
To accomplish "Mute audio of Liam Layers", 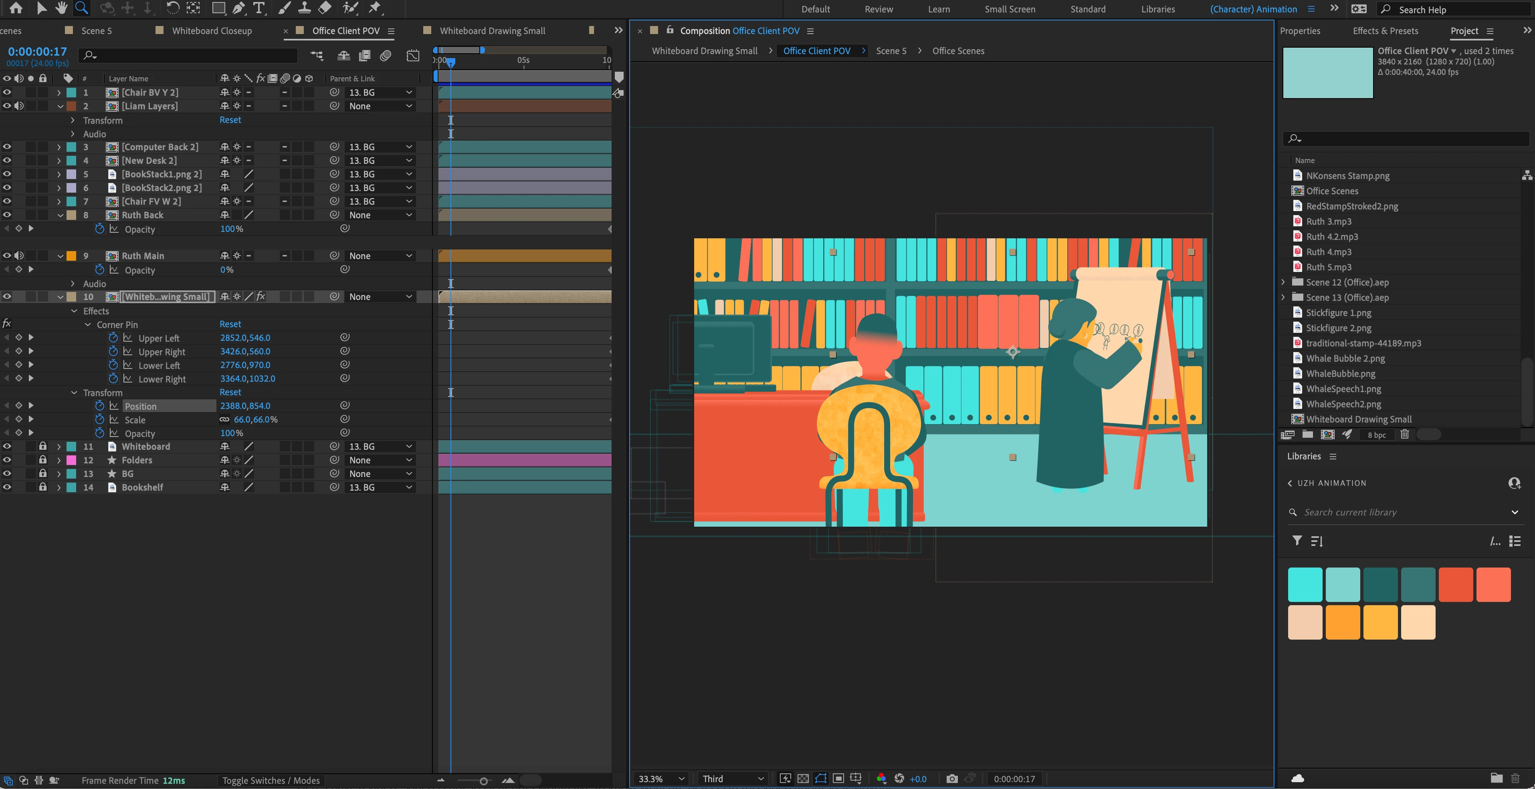I will click(19, 106).
